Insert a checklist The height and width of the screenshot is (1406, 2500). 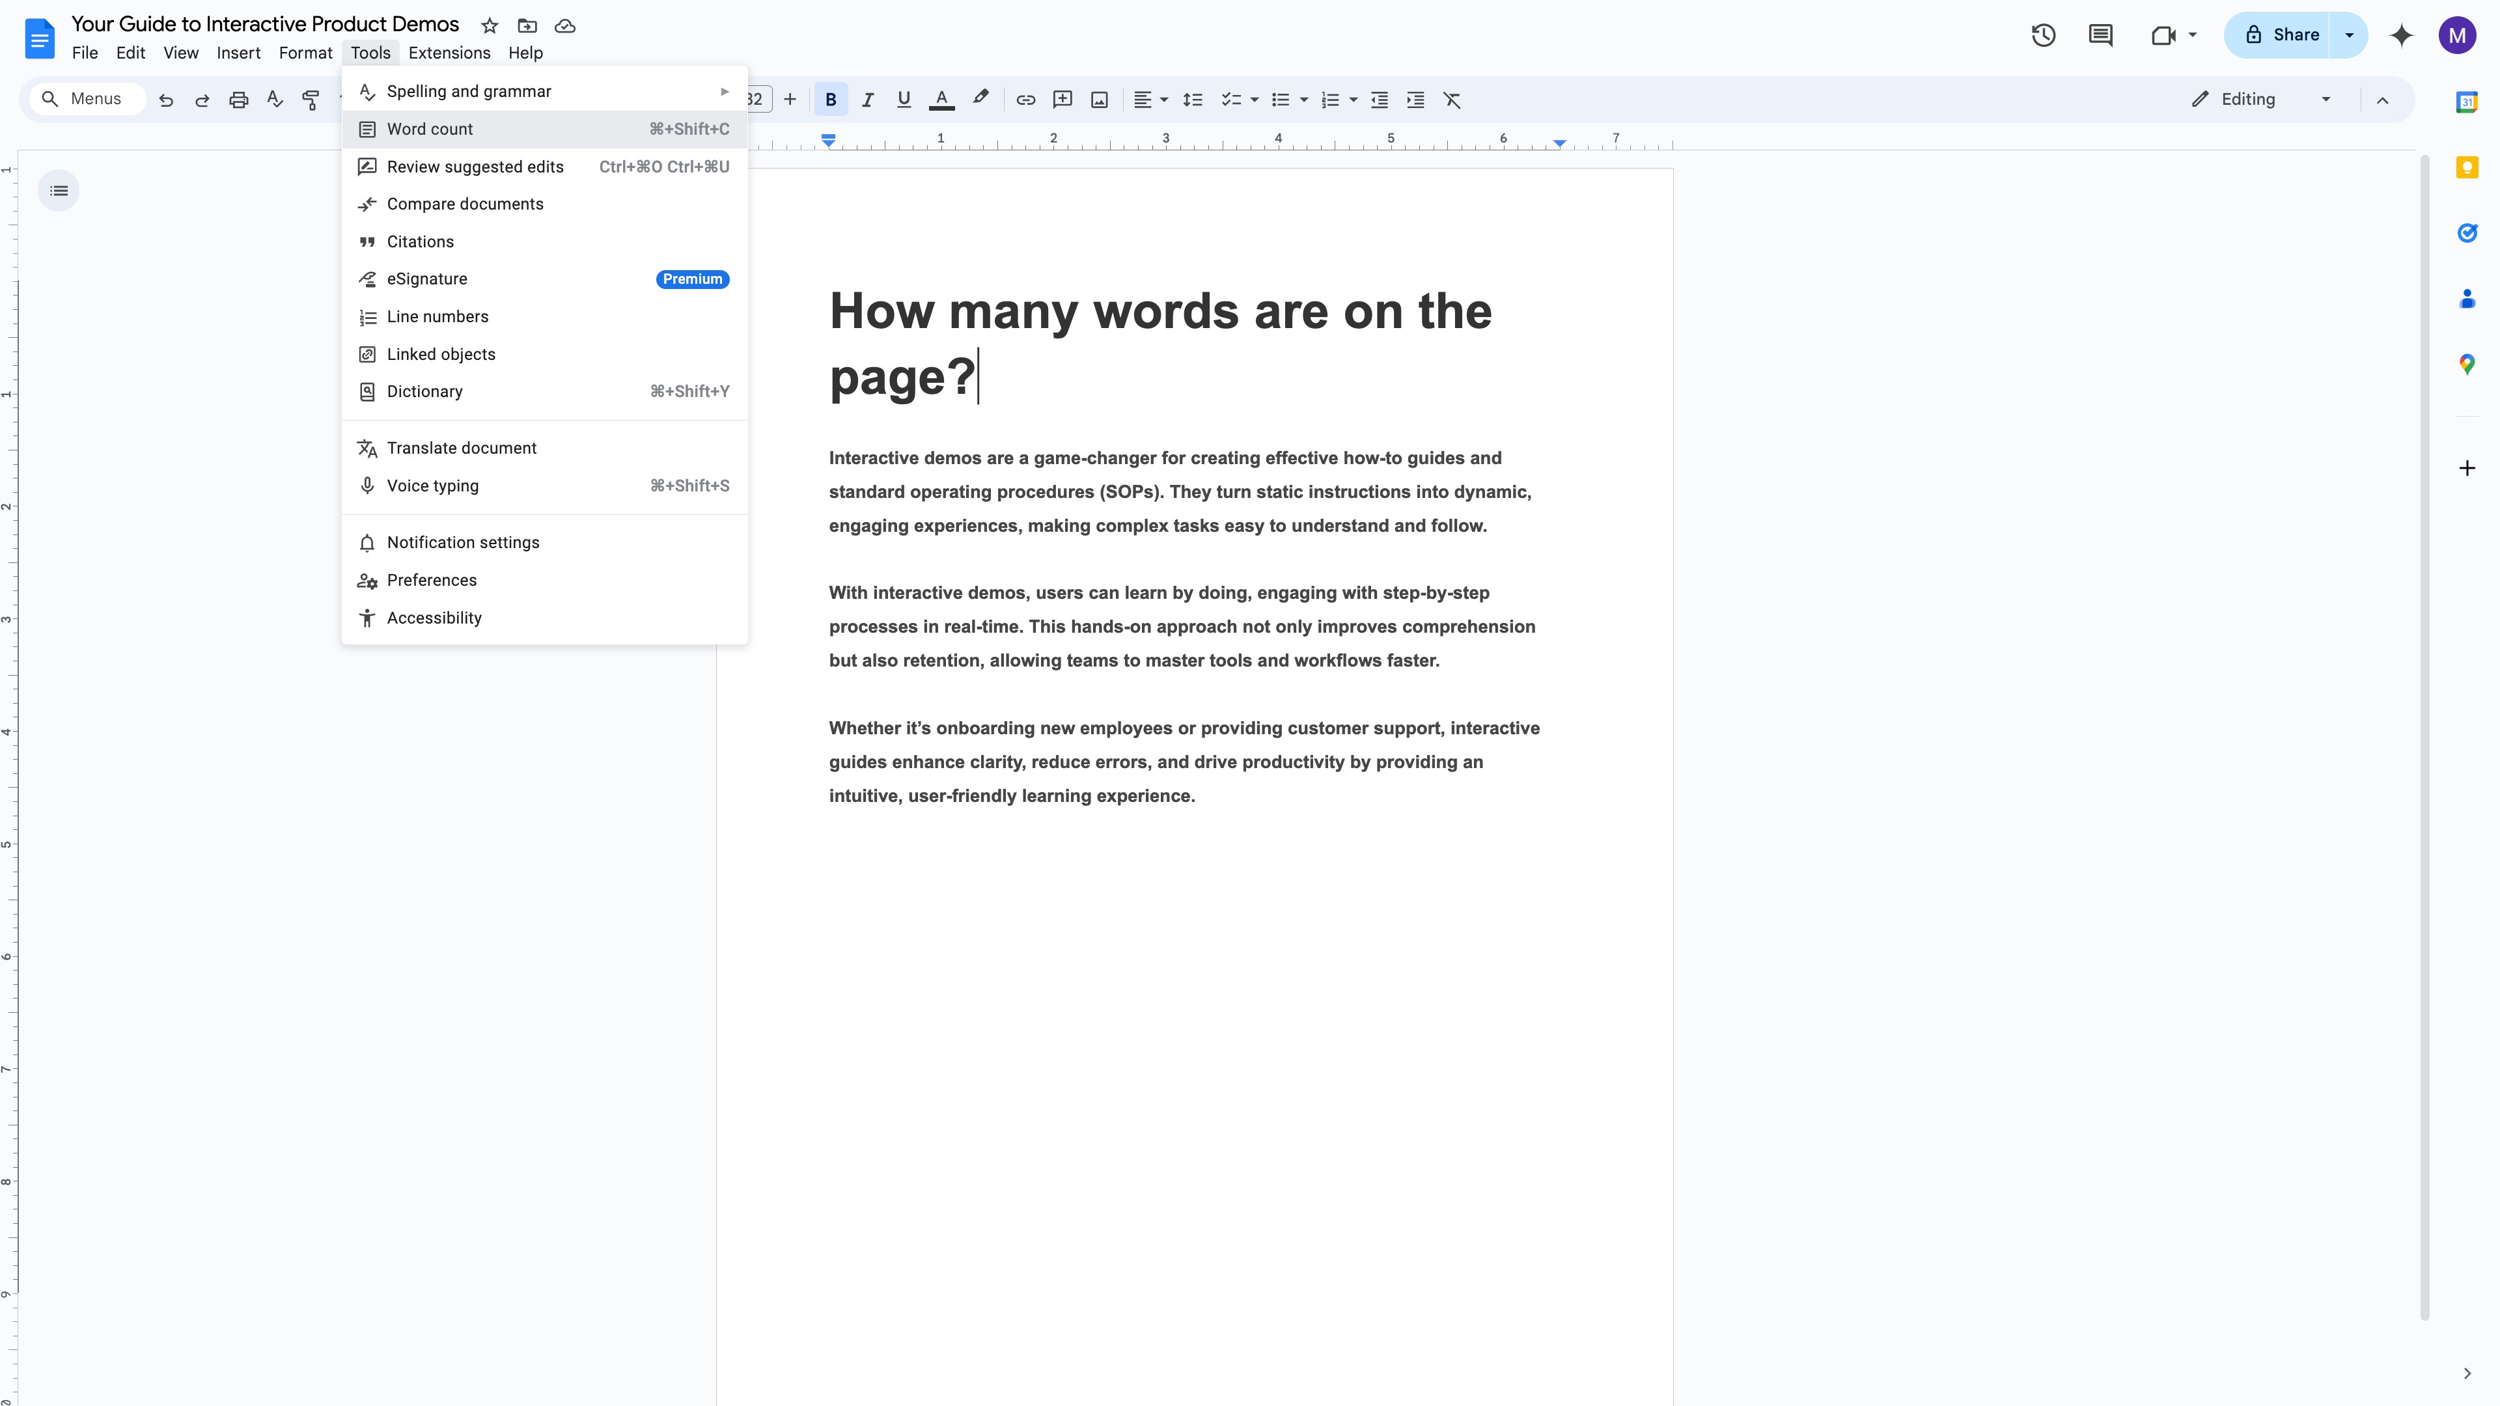pyautogui.click(x=1230, y=100)
